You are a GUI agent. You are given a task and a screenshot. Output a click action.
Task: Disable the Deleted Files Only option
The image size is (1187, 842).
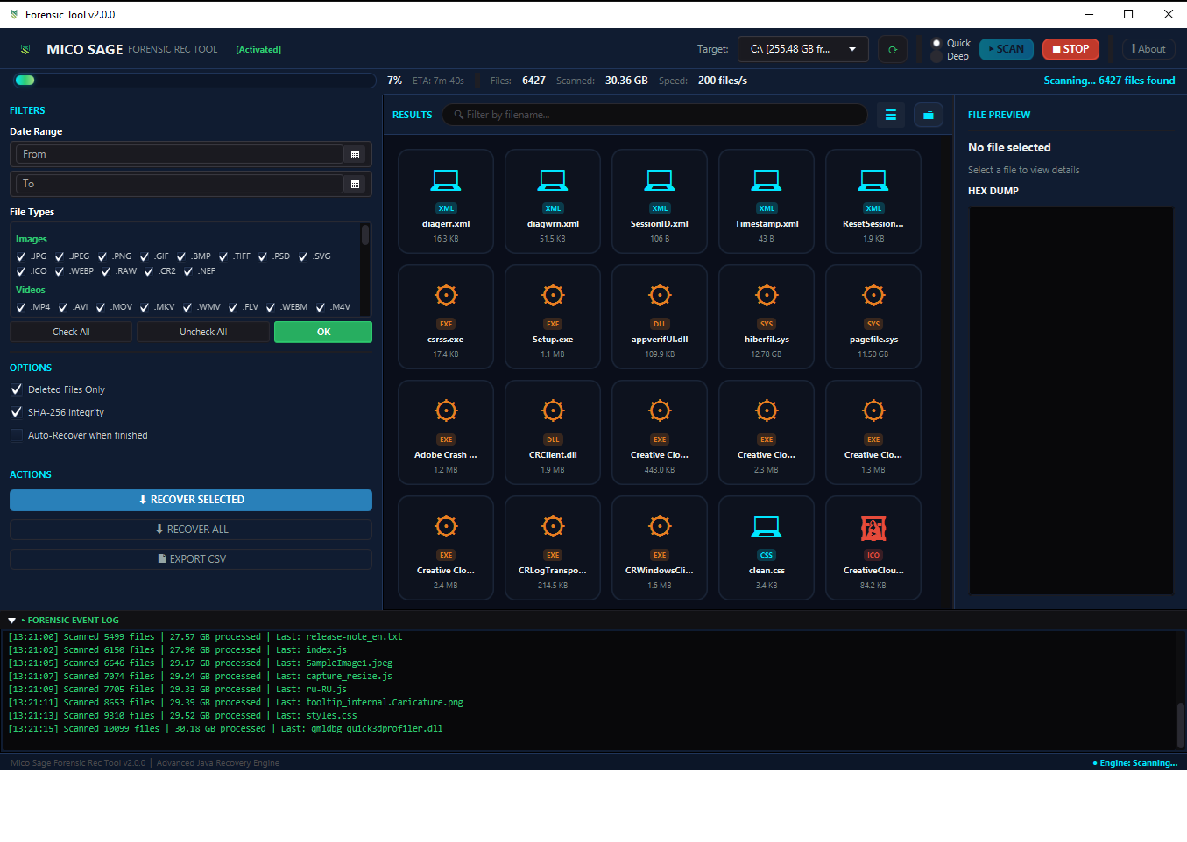click(17, 389)
